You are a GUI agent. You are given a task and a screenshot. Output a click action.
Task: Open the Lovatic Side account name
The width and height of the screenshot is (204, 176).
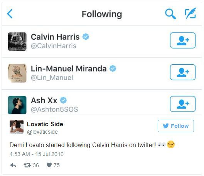45,124
